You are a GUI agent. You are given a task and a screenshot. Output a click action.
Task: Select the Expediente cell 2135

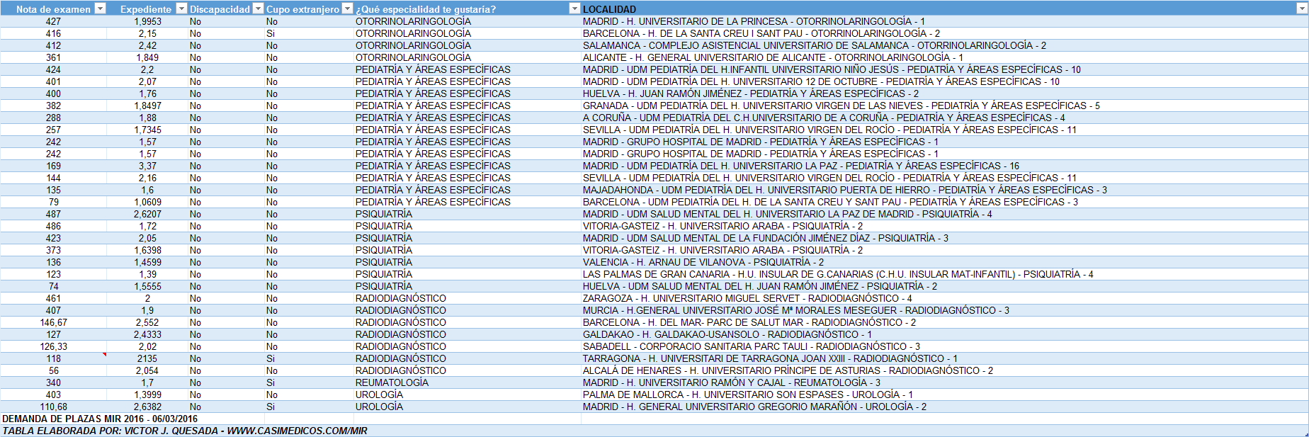pyautogui.click(x=147, y=358)
